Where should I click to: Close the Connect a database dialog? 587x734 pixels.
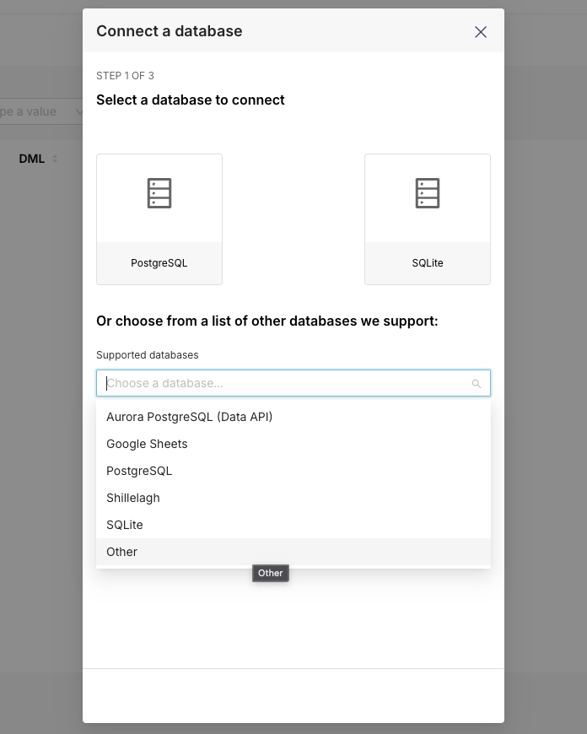(x=481, y=32)
